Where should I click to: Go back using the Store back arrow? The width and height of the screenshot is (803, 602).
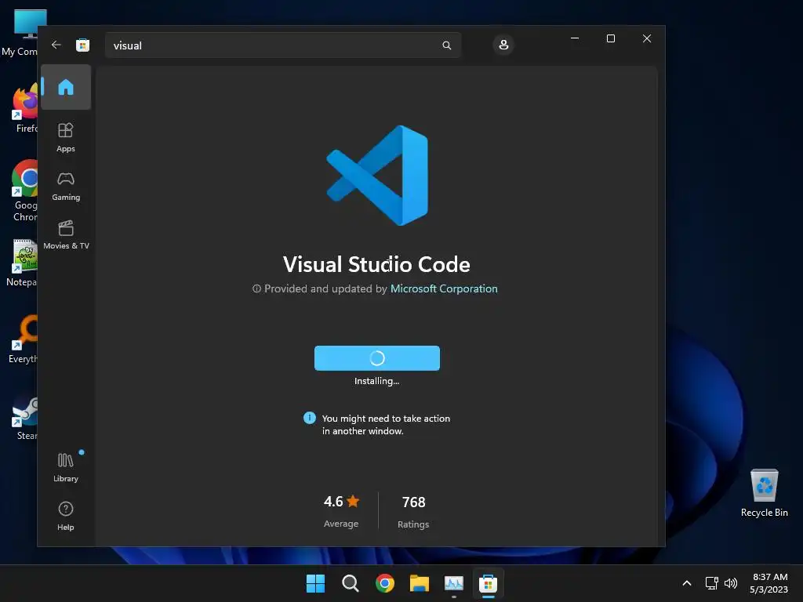(56, 45)
